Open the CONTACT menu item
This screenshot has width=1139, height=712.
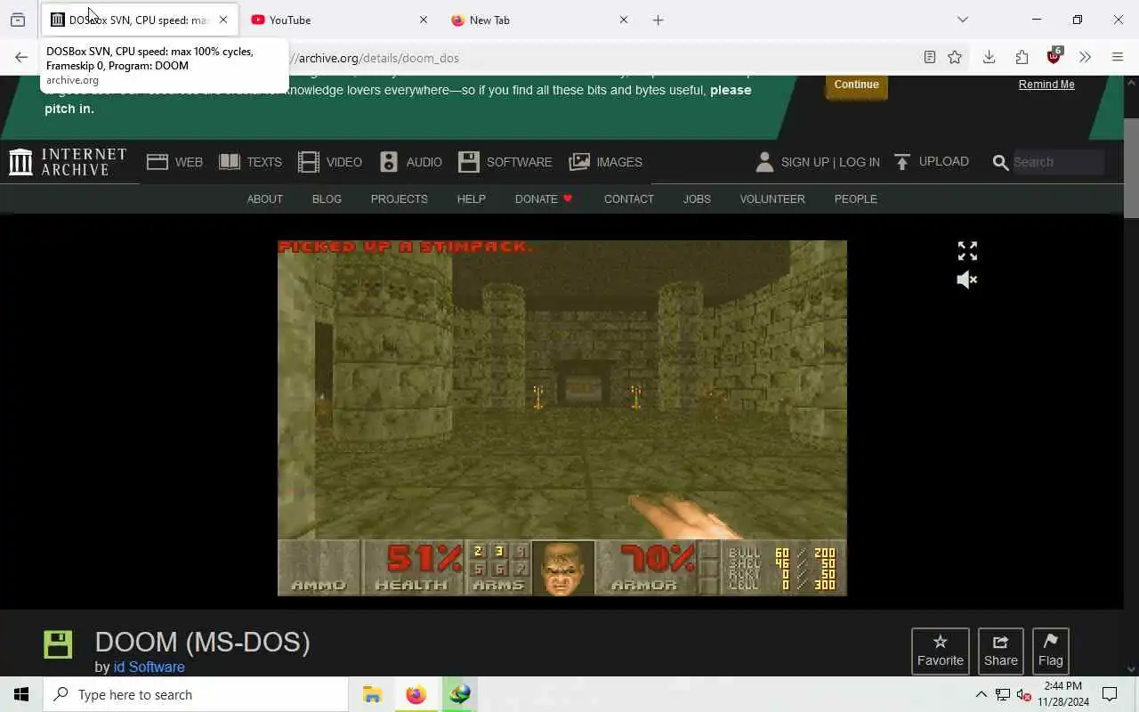click(x=629, y=199)
